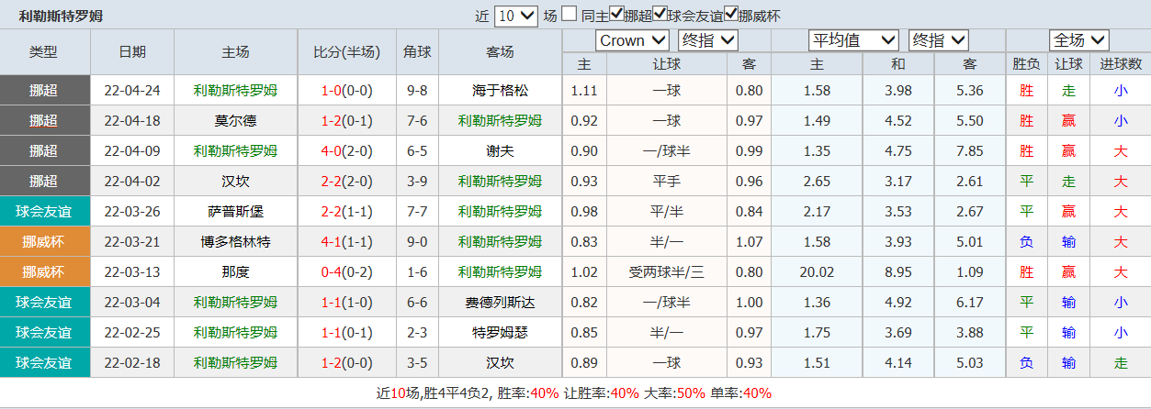Uncheck the 挪超 league filter checkbox

click(x=616, y=14)
